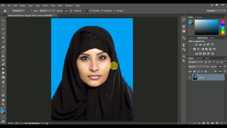Open the layer blend mode dropdown
This screenshot has width=227, height=128.
(199, 67)
